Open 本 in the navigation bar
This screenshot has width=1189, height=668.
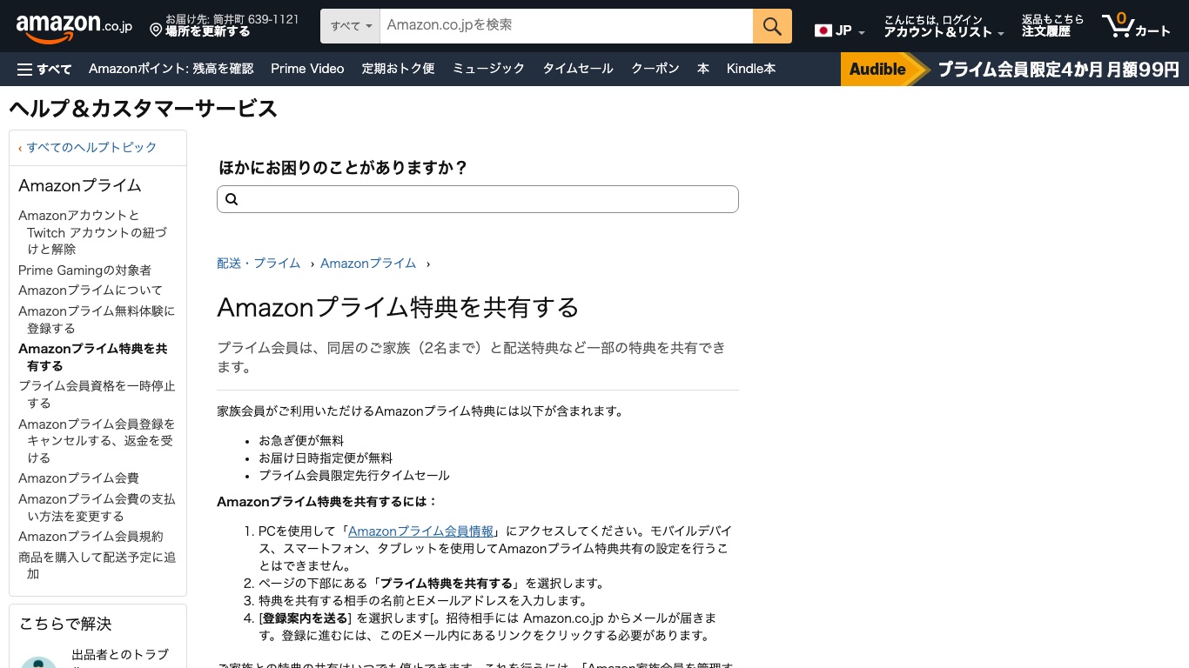[x=703, y=69]
